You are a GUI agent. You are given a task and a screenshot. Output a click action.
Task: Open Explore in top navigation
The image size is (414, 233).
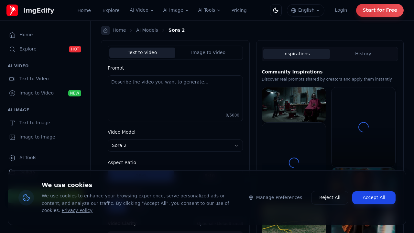click(111, 10)
